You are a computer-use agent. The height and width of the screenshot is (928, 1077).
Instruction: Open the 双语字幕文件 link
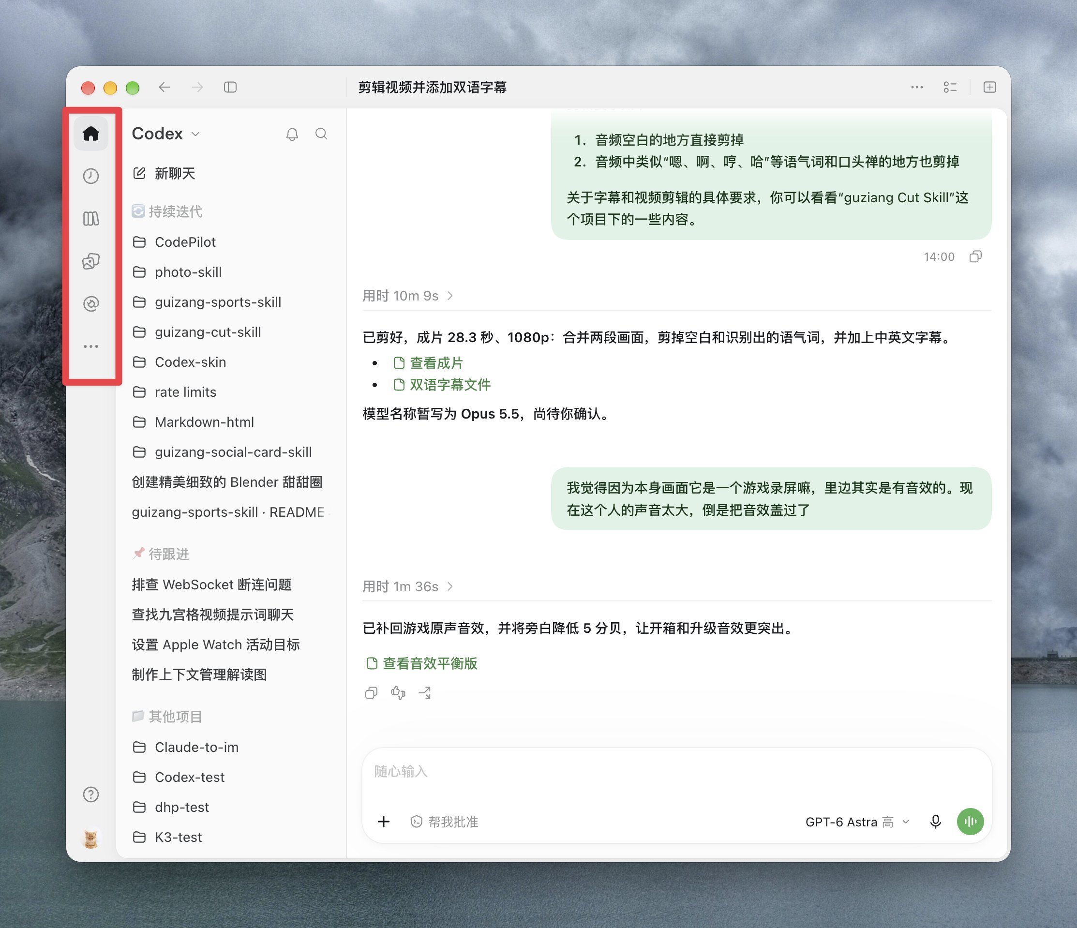tap(442, 385)
